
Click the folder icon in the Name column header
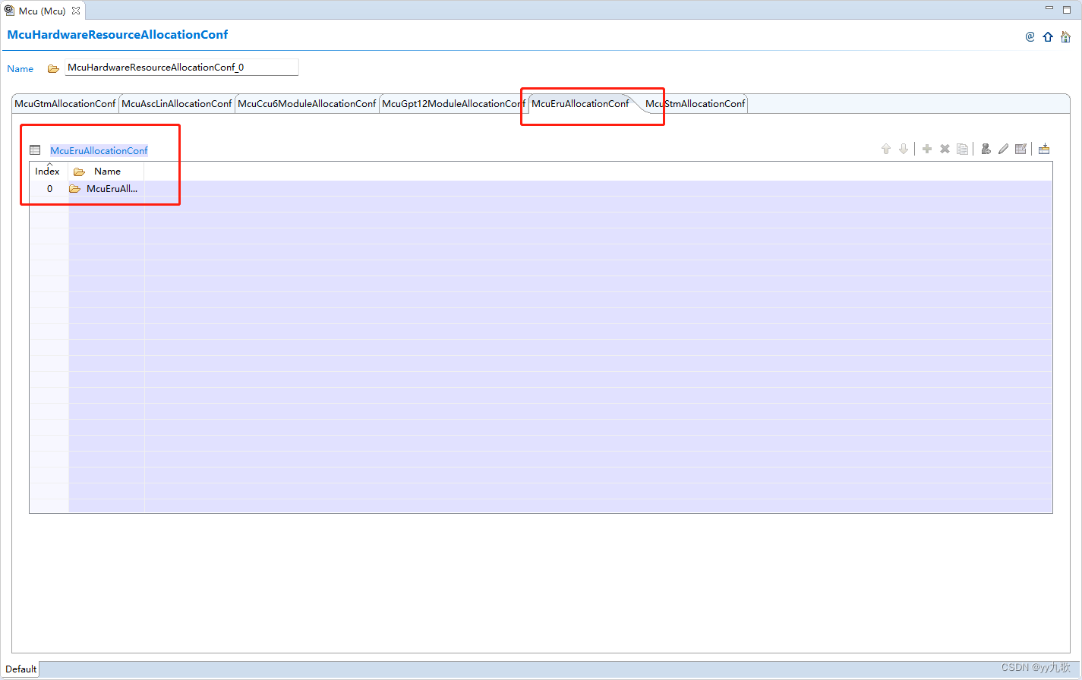click(x=79, y=172)
